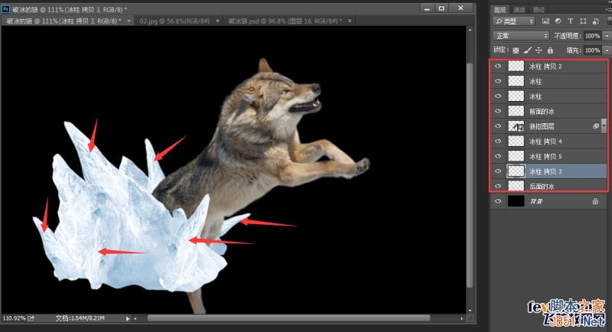Click the pixel layer filter icon
Screen dimensions: 612x332
click(547, 22)
